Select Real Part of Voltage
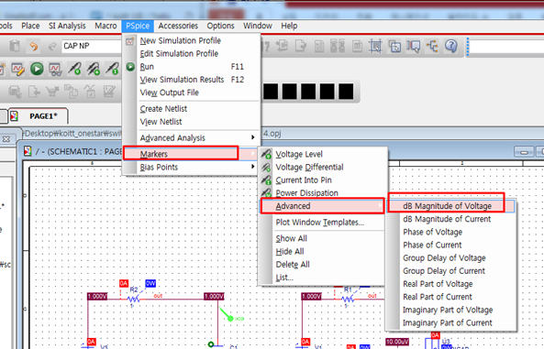Screen dimensions: 544x349 tap(438, 284)
